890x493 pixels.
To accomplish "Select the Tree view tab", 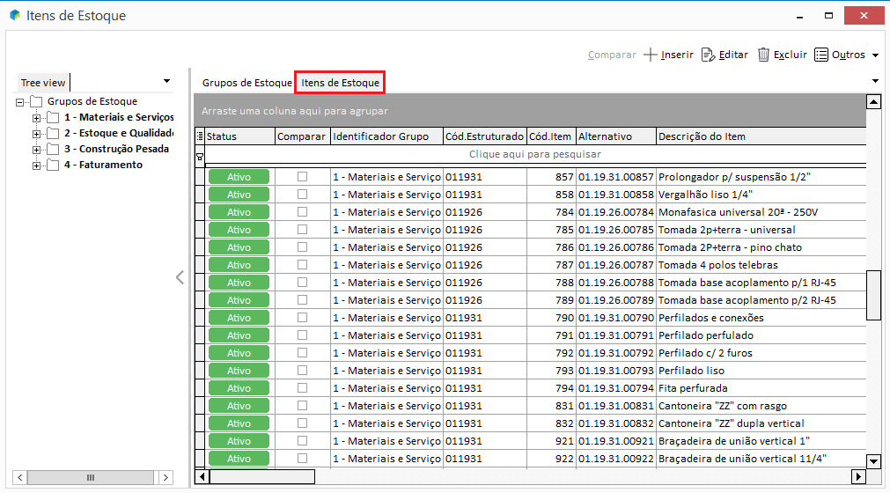I will click(x=43, y=83).
